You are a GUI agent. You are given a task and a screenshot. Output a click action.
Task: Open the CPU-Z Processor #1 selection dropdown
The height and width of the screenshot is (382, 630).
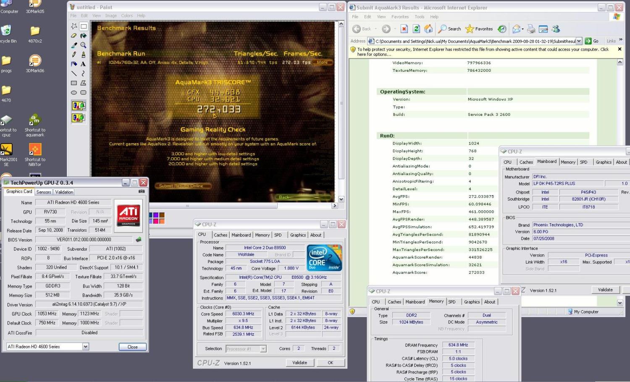pos(263,349)
